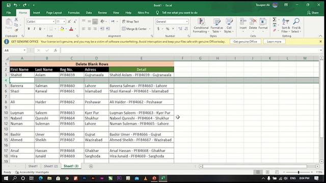Increase indent of cell contents
326x183 pixels.
pyautogui.click(x=108, y=29)
